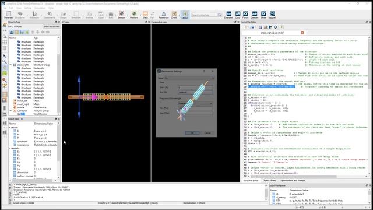This screenshot has height=210, width=373.
Task: Click the Sources toolbar icon
Action: 122,15
